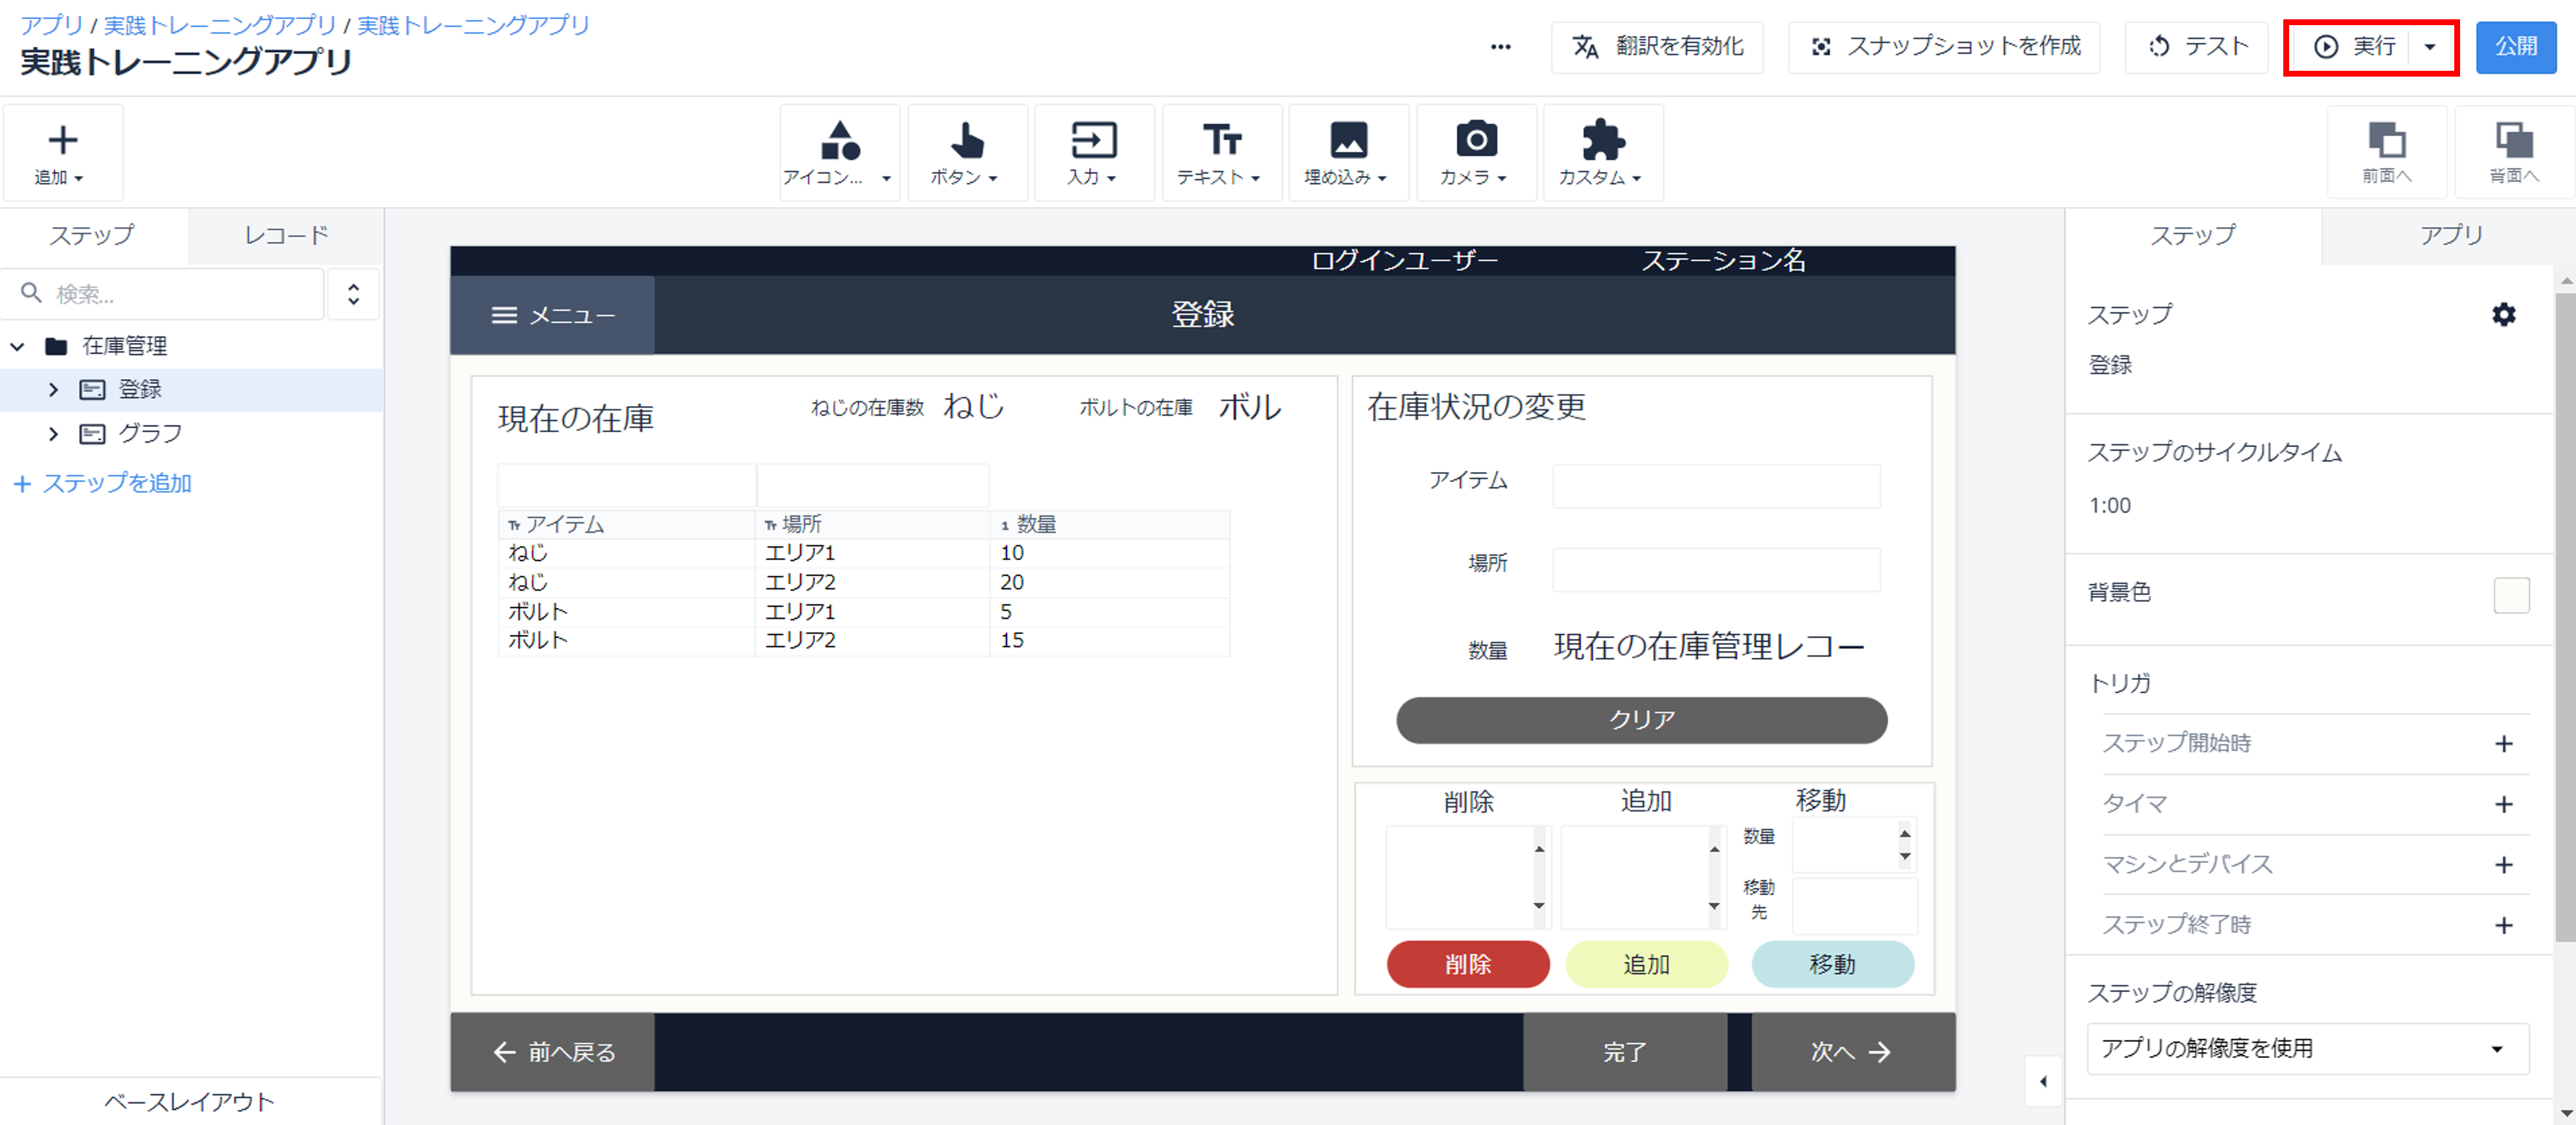Screen dimensions: 2576x1125
Task: Collapse the right side panel arrow
Action: click(x=2043, y=1081)
